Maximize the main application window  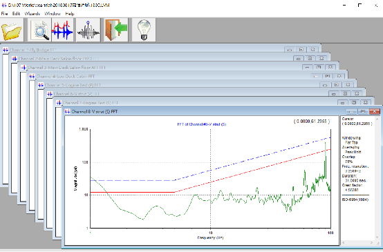359,5
